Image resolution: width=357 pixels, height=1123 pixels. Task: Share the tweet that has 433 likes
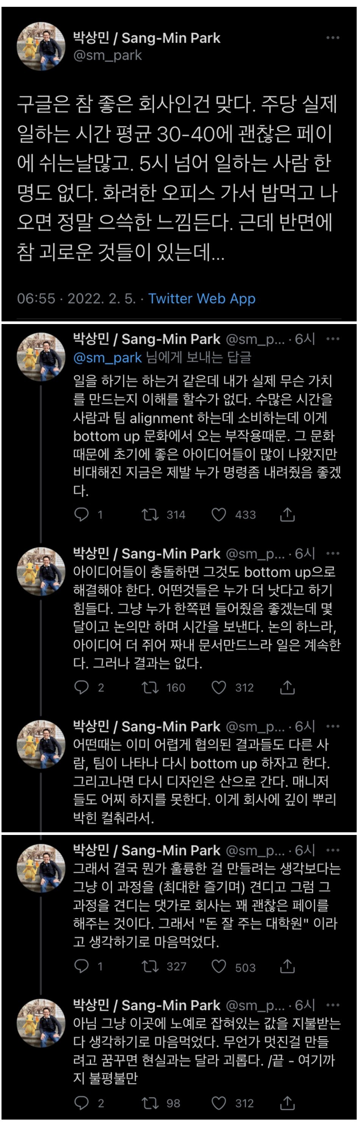tap(287, 514)
